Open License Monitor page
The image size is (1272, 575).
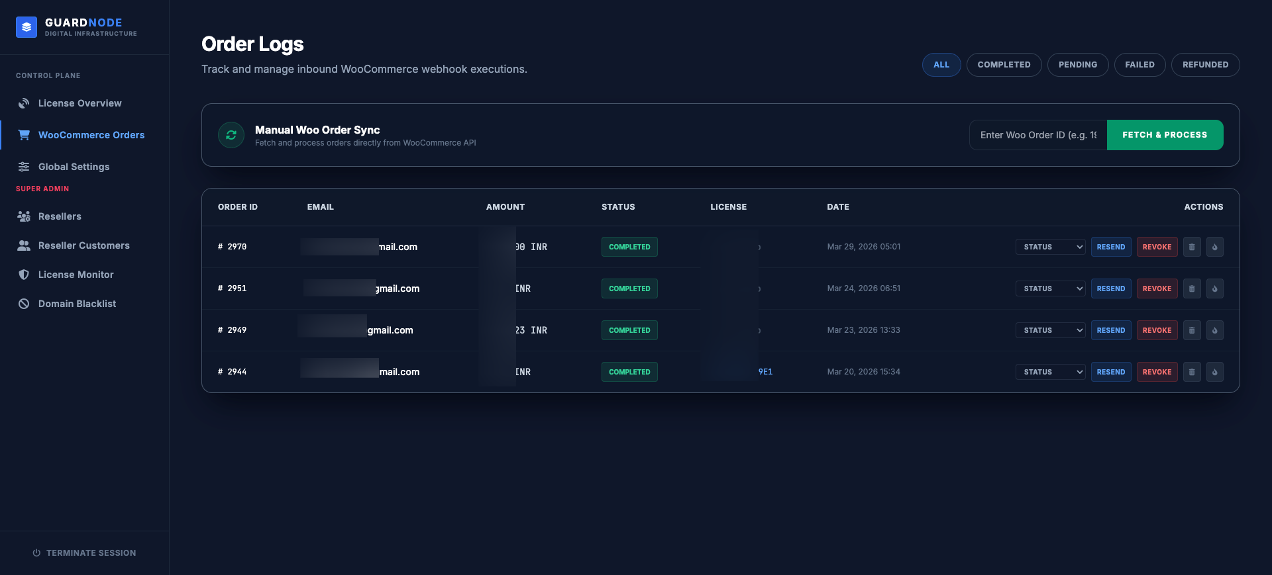76,275
